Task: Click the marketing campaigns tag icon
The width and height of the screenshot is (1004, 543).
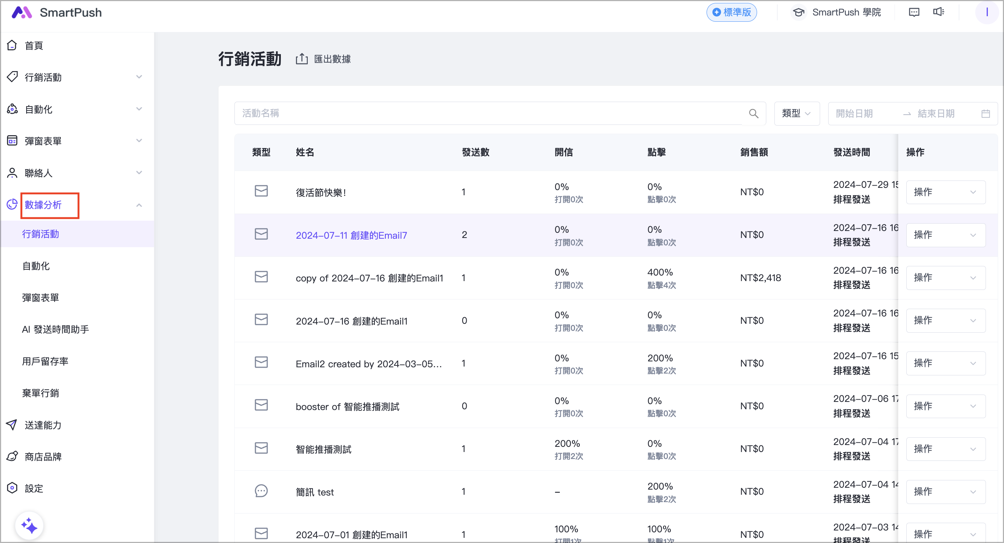Action: (12, 77)
